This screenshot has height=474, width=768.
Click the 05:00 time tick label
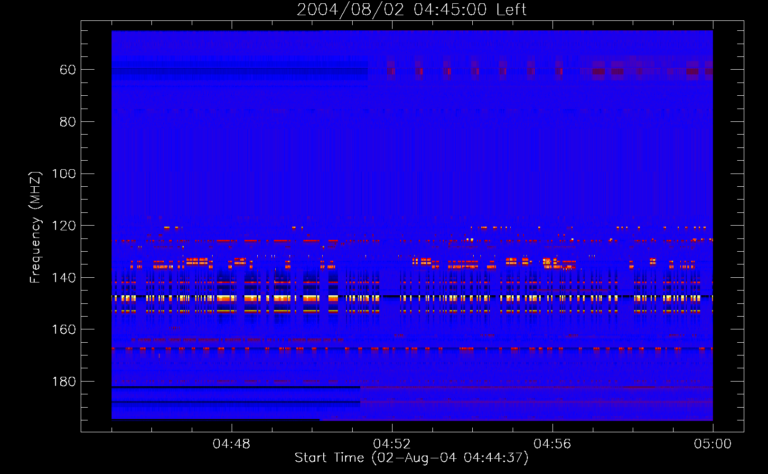[713, 444]
